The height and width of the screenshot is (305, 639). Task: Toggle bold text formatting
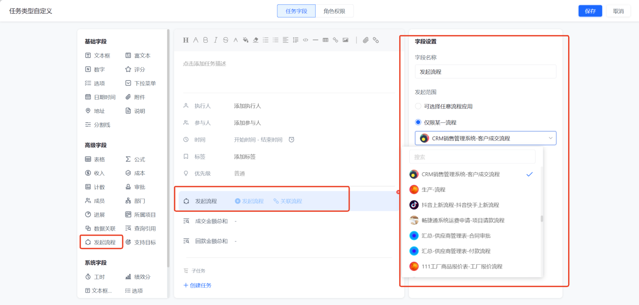click(205, 40)
